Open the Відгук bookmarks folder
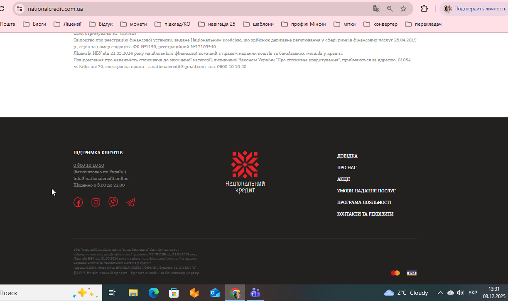 (101, 24)
